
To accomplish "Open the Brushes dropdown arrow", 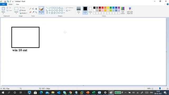I will click(x=41, y=13).
